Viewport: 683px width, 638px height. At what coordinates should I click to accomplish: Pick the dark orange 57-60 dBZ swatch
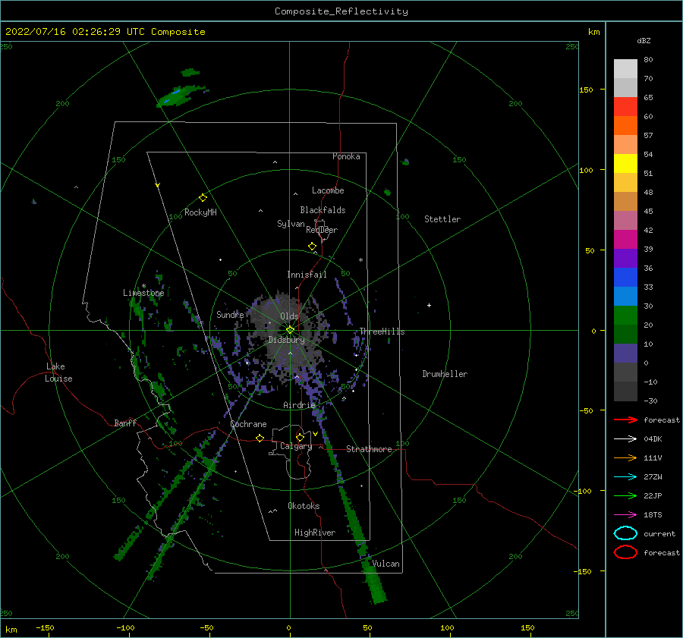pos(625,125)
